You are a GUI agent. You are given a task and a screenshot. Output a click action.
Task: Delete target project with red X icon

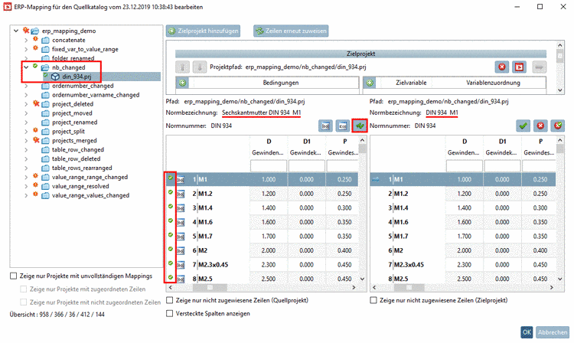pyautogui.click(x=502, y=67)
